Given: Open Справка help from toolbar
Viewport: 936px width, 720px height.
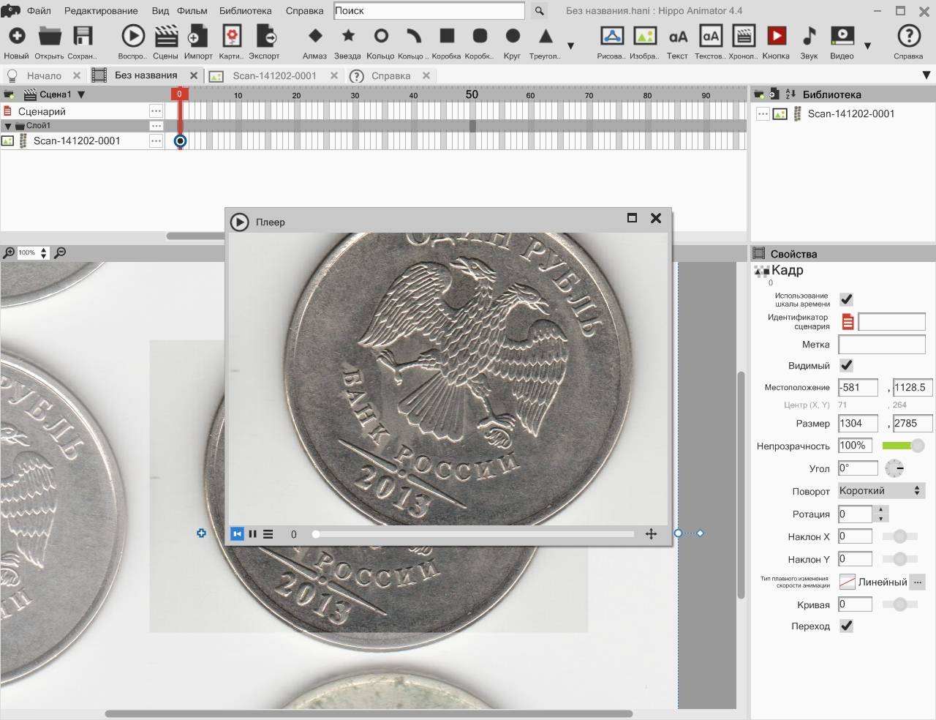Looking at the screenshot, I should coord(908,36).
